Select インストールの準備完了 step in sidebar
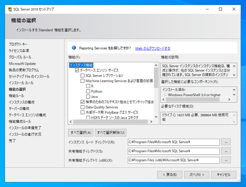The height and width of the screenshot is (187, 246). pos(25,128)
